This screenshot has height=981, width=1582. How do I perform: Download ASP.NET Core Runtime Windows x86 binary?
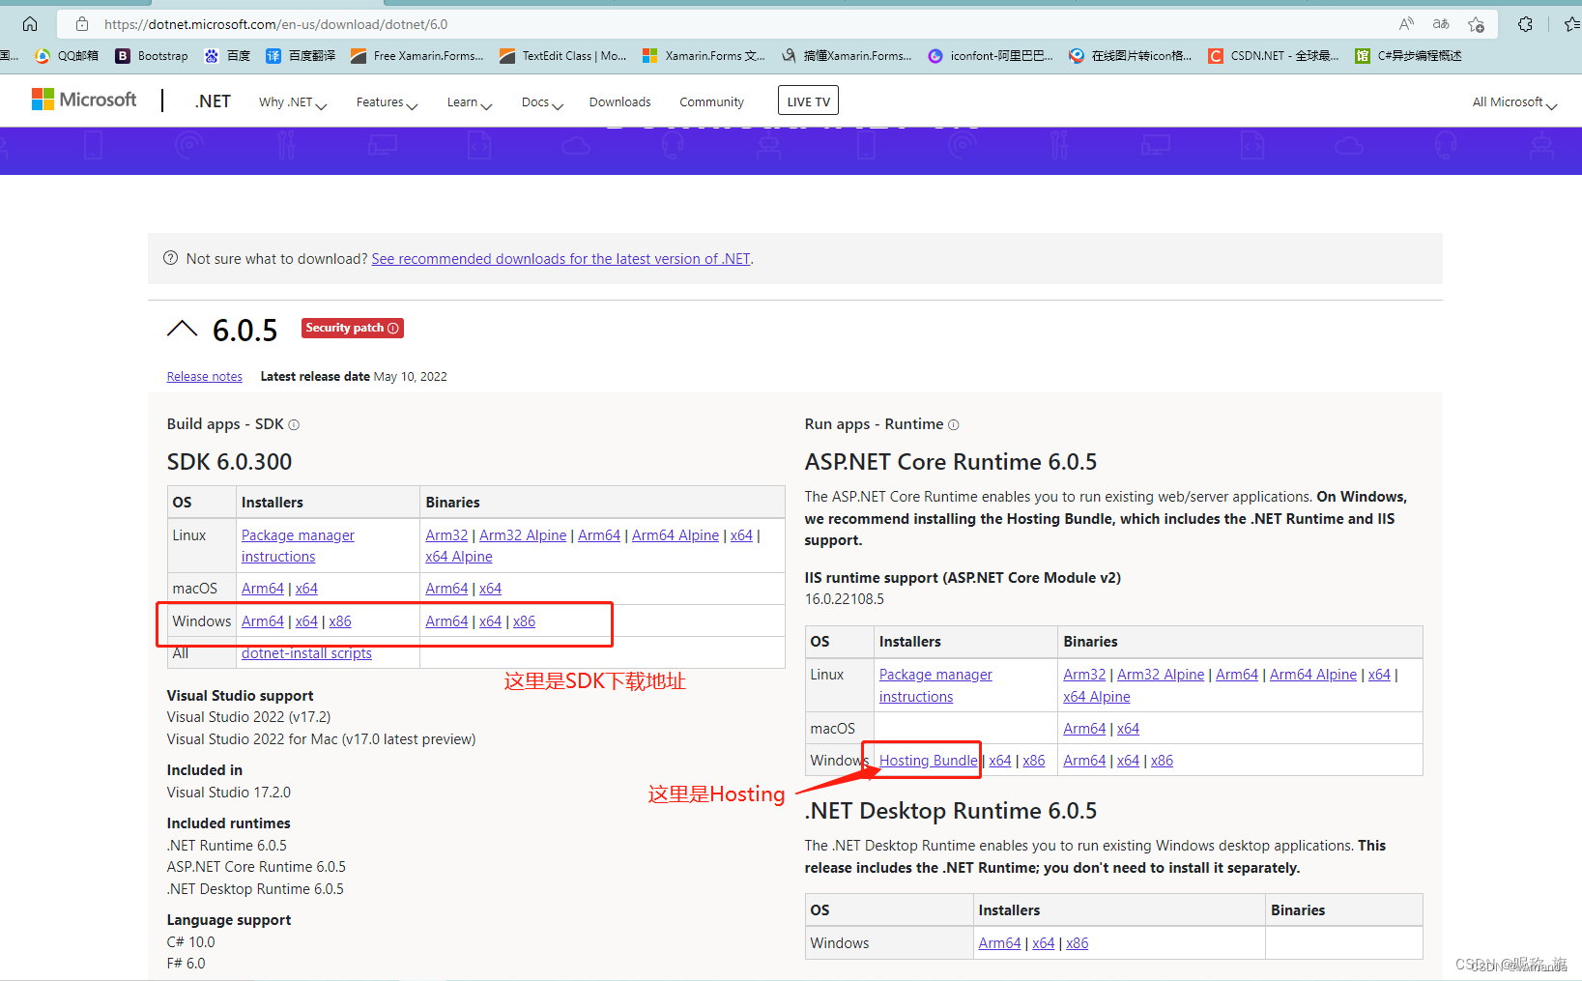point(1162,761)
